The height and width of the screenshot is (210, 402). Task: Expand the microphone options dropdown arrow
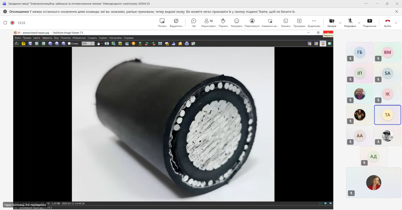pyautogui.click(x=359, y=23)
